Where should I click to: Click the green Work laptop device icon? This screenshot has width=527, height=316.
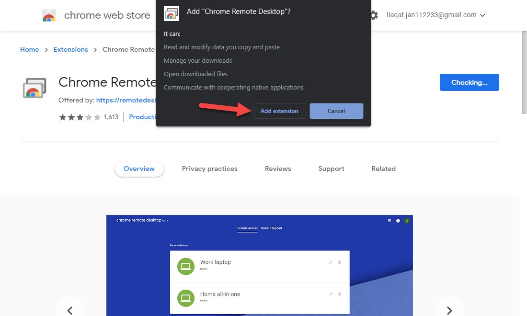(185, 266)
